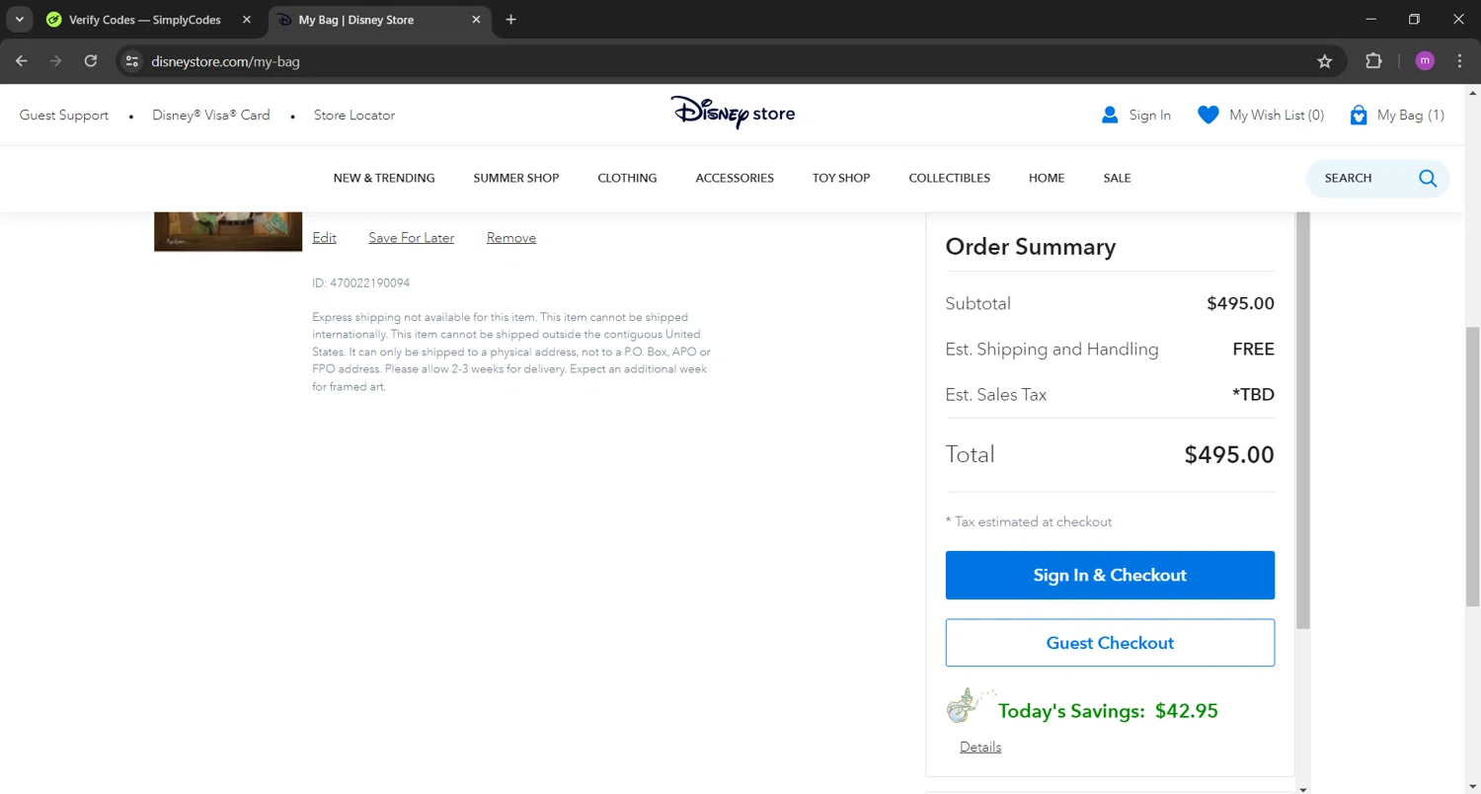
Task: Open Sale menu
Action: 1118,178
